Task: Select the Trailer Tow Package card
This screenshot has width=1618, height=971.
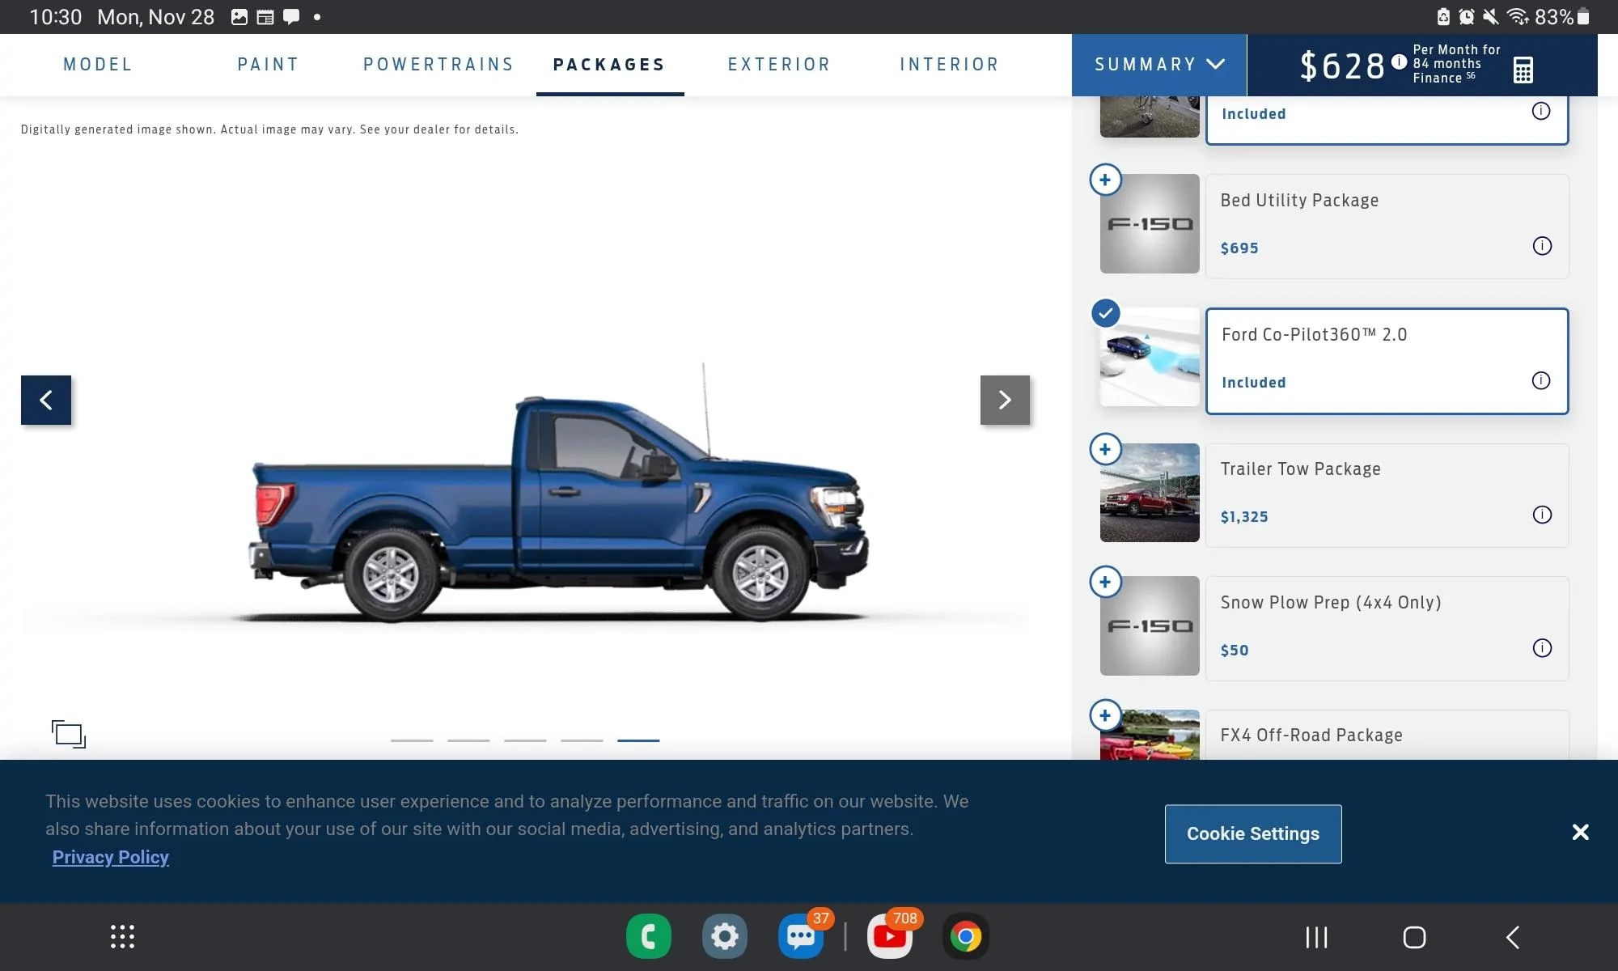Action: pos(1387,495)
